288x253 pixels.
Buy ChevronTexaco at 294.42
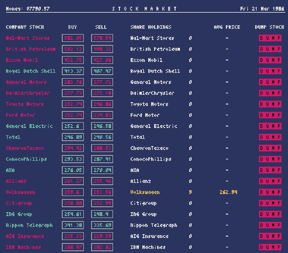pyautogui.click(x=73, y=148)
